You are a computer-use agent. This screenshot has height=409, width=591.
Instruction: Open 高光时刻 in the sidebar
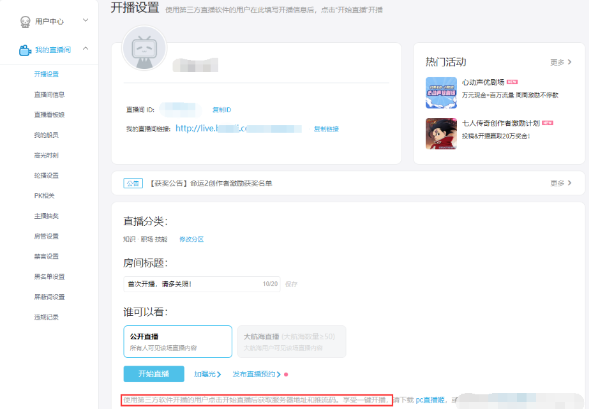pyautogui.click(x=47, y=155)
